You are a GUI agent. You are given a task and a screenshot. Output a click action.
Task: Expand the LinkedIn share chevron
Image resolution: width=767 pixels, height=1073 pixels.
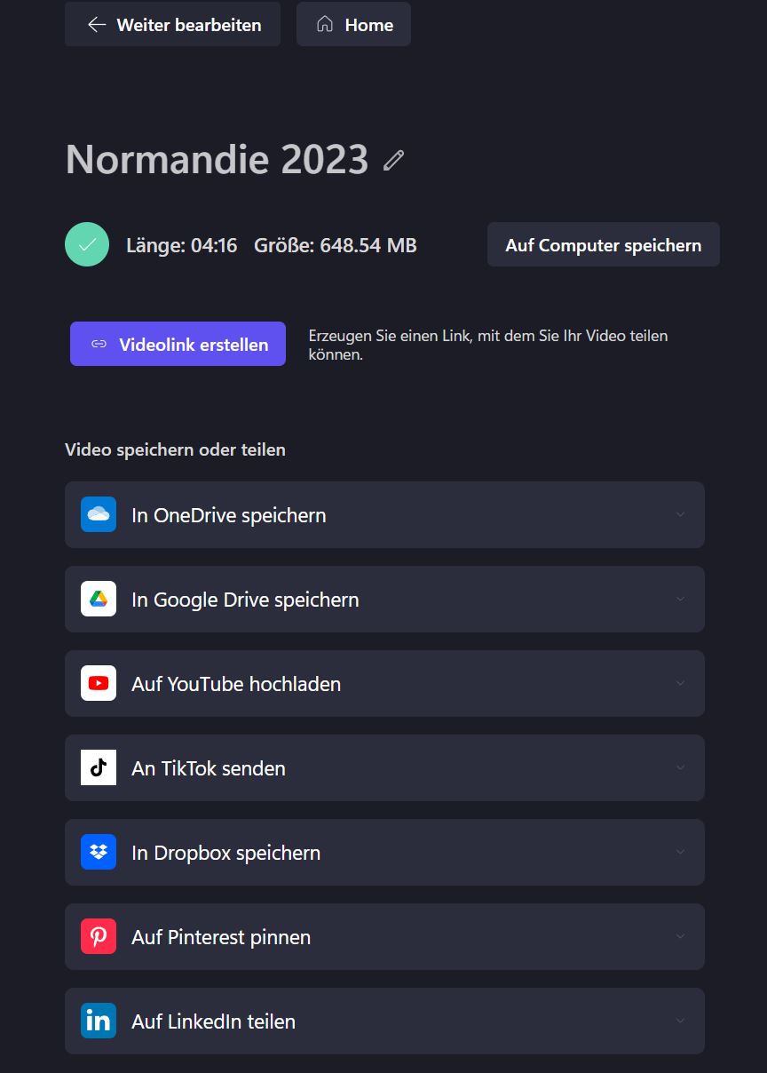680,1021
